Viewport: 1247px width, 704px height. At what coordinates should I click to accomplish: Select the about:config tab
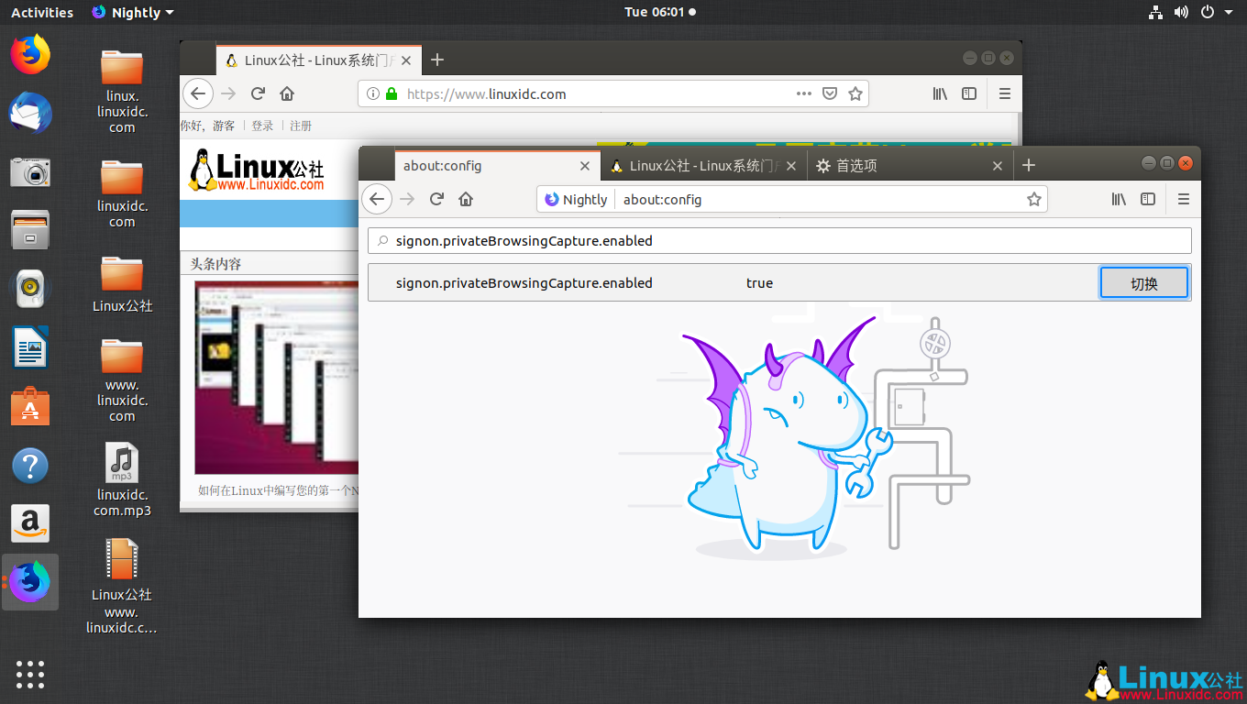(498, 166)
